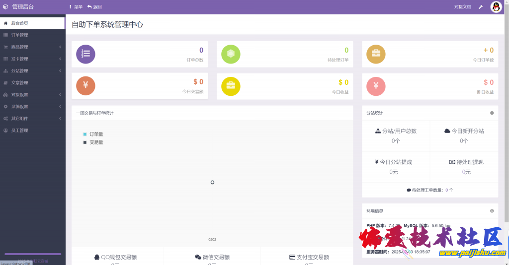Open the penguin user avatar menu
509x265 pixels.
[x=496, y=7]
